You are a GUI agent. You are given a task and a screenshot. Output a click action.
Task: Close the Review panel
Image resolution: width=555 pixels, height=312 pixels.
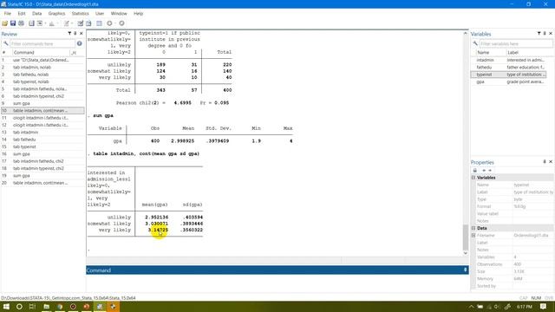(x=81, y=33)
